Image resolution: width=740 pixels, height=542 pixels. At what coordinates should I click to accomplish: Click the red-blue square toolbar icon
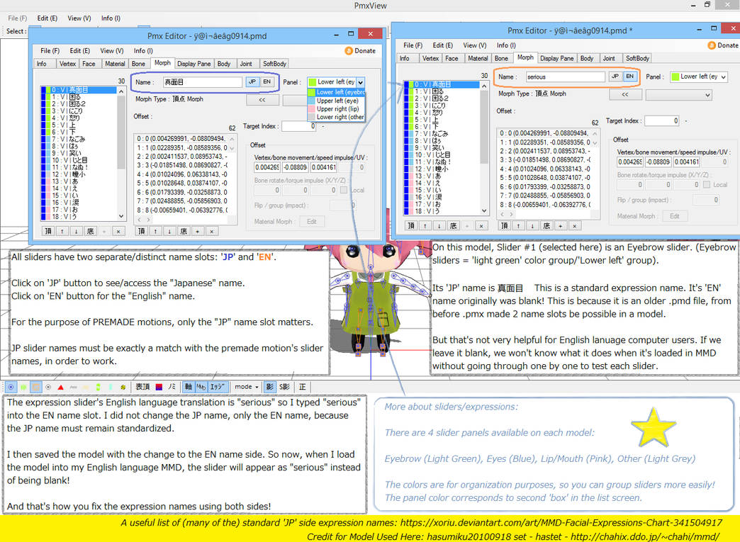[159, 387]
